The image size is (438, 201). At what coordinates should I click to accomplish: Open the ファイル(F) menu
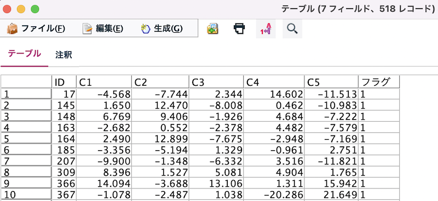[x=36, y=28]
